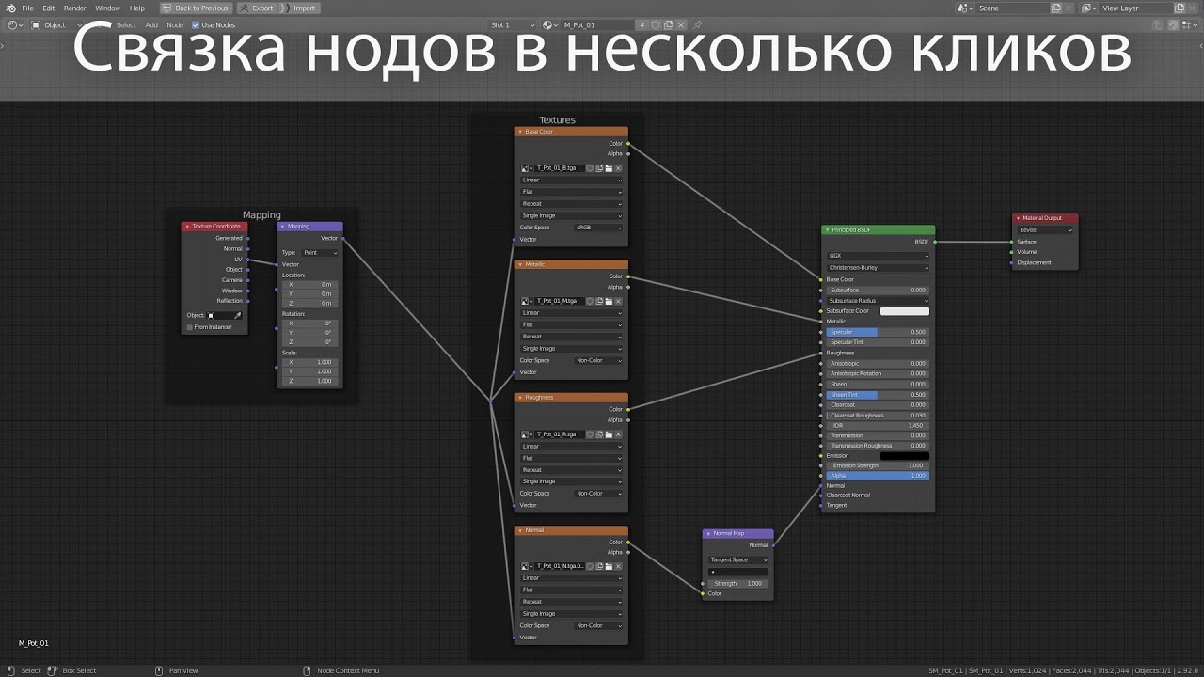This screenshot has height=677, width=1204.
Task: Browse image in Roughness node
Action: [x=527, y=434]
